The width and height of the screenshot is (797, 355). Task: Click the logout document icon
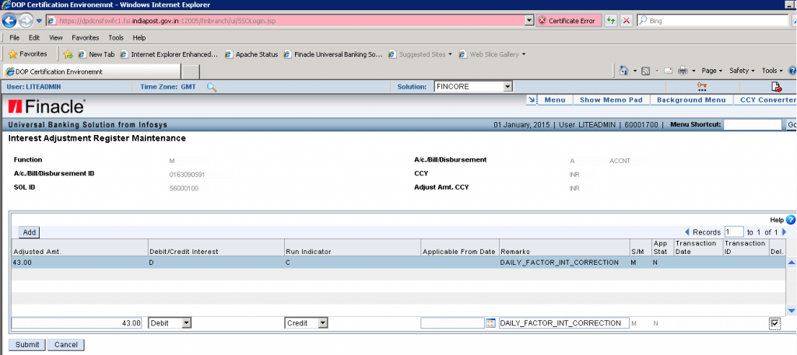point(776,87)
